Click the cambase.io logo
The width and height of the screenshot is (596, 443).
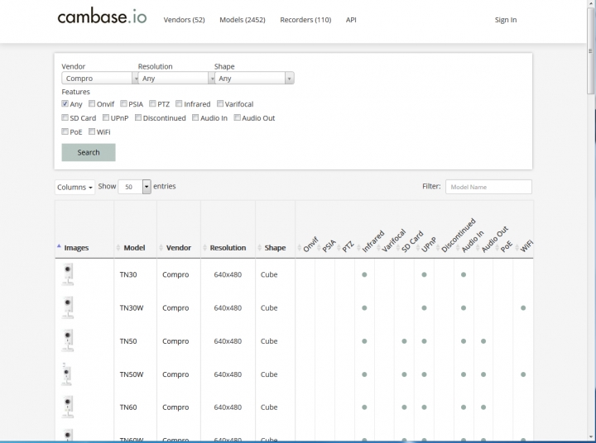coord(102,17)
